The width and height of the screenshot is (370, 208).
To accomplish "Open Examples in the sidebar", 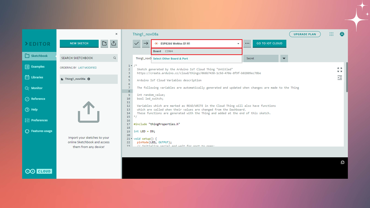I will 38,67.
